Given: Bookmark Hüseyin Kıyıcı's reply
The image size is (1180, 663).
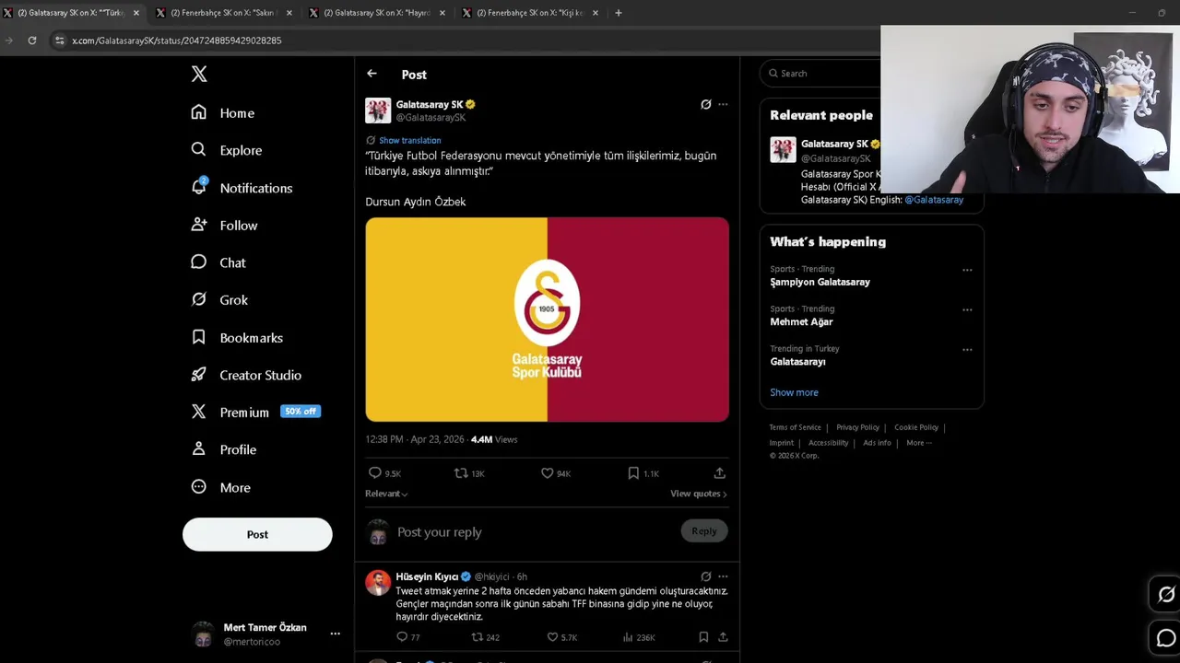Looking at the screenshot, I should tap(703, 637).
